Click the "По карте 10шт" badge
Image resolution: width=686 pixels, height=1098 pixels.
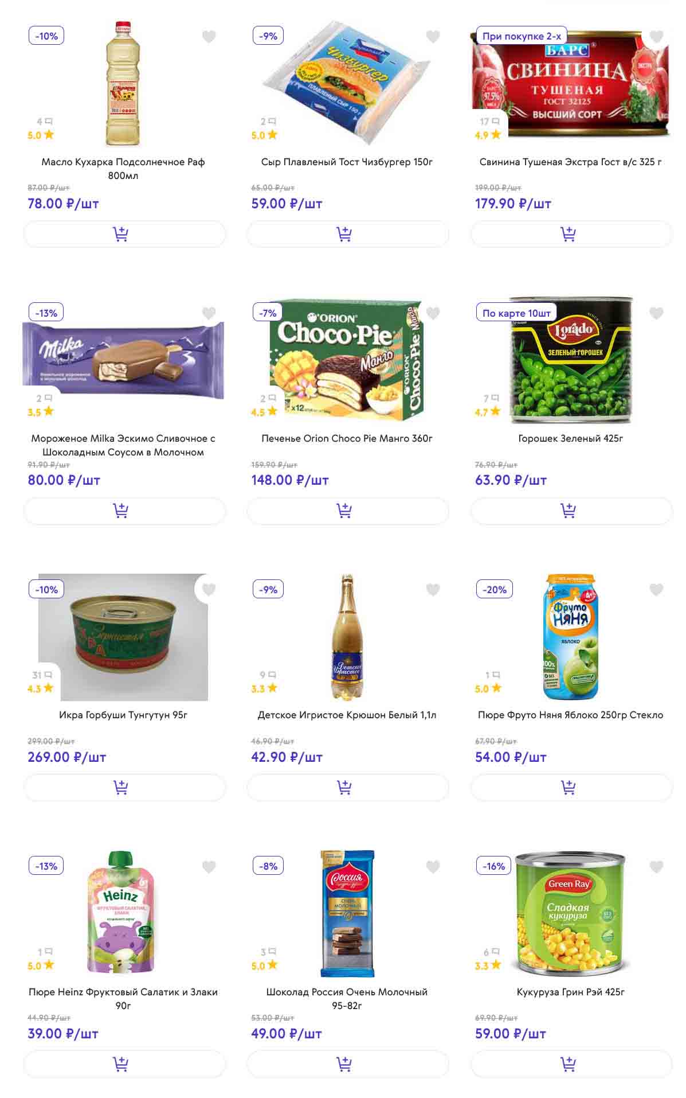click(516, 313)
